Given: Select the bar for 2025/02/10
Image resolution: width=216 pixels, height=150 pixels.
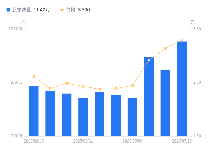Looking at the screenshot, I should pyautogui.click(x=34, y=111).
